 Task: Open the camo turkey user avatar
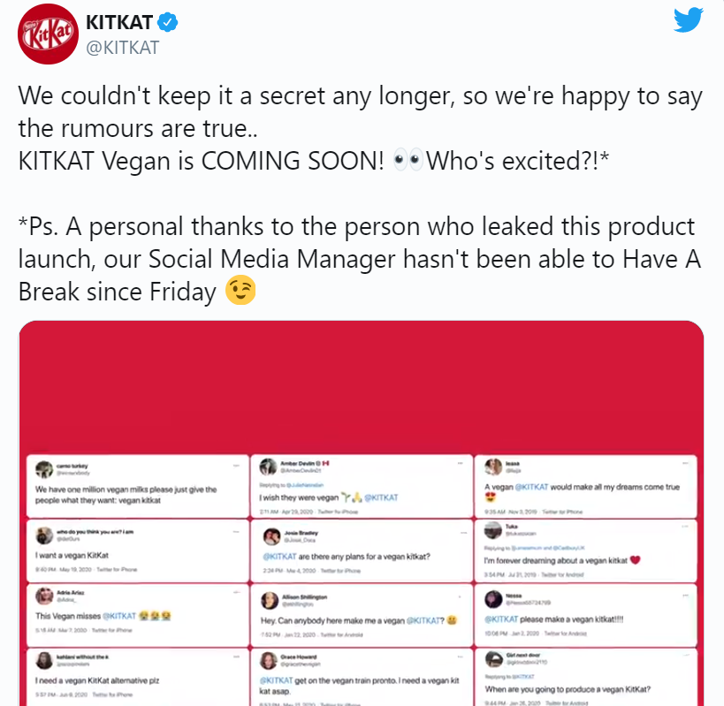click(41, 467)
